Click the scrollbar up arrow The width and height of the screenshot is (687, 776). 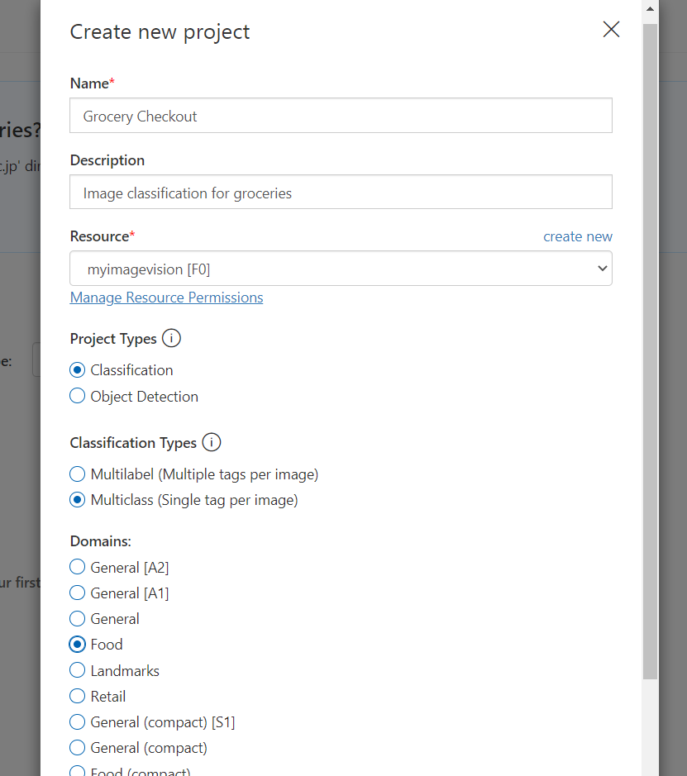pos(651,8)
